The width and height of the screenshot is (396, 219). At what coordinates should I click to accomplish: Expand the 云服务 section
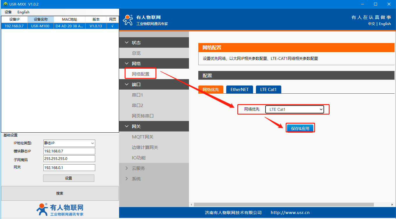138,168
